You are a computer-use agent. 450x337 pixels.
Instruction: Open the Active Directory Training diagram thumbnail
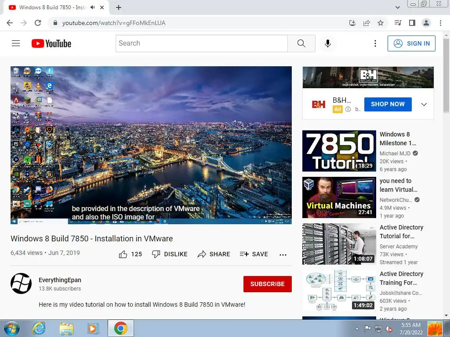click(339, 290)
